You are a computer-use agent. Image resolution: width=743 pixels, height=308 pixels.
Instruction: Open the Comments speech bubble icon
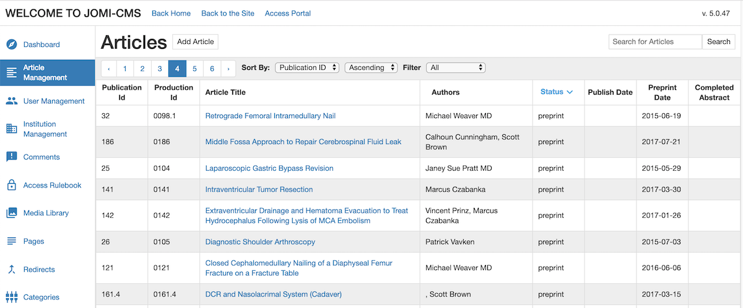(x=11, y=157)
